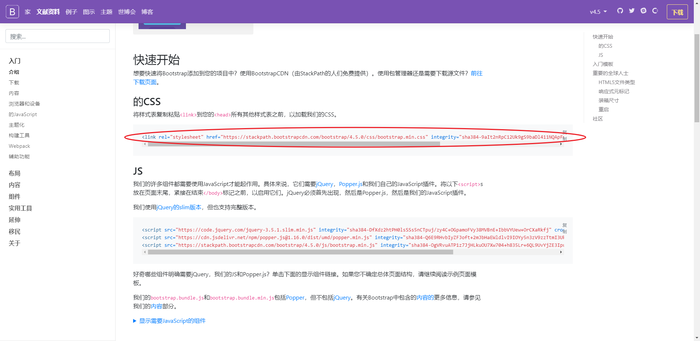700x341 pixels.
Task: Click the Twitter icon in the navbar
Action: 631,11
